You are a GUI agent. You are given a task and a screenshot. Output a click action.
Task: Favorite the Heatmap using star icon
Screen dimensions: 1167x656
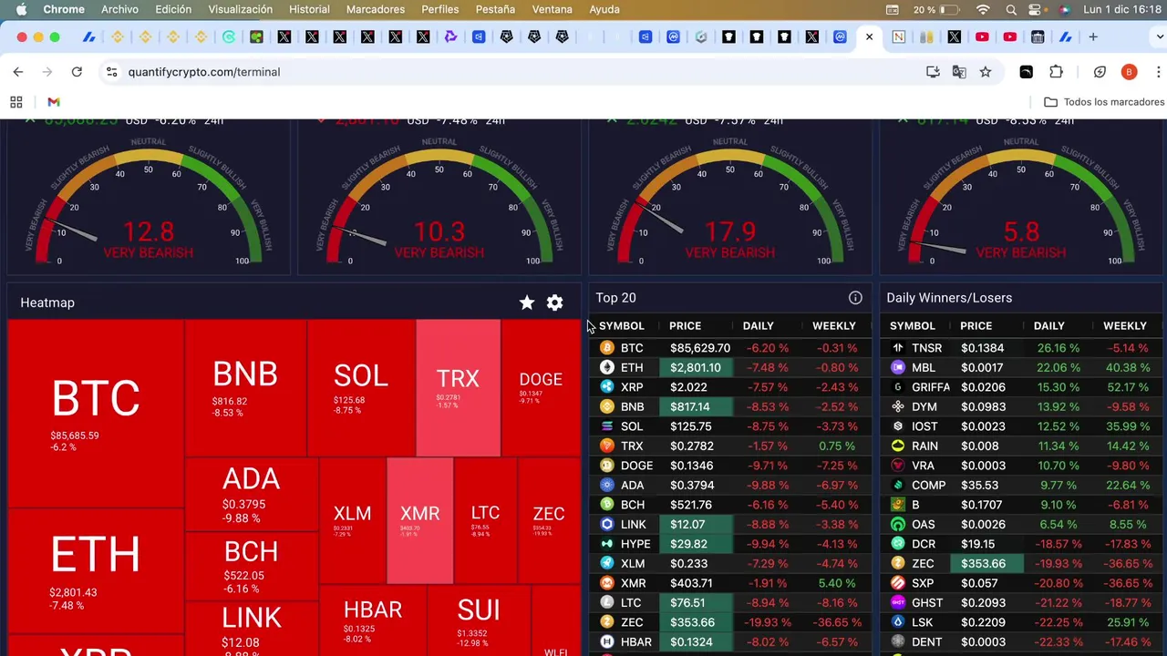(x=527, y=302)
